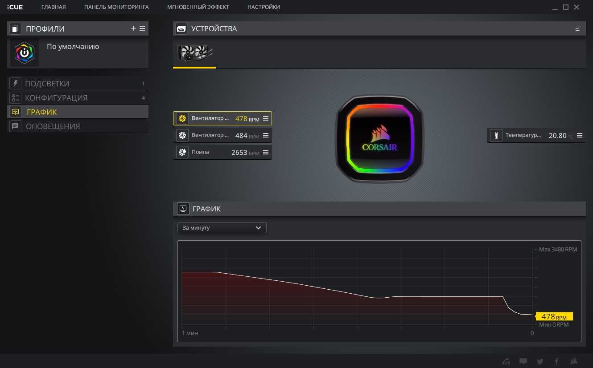Select the По умолчанию profile icon
Viewport: 593px width, 368px height.
coord(25,53)
